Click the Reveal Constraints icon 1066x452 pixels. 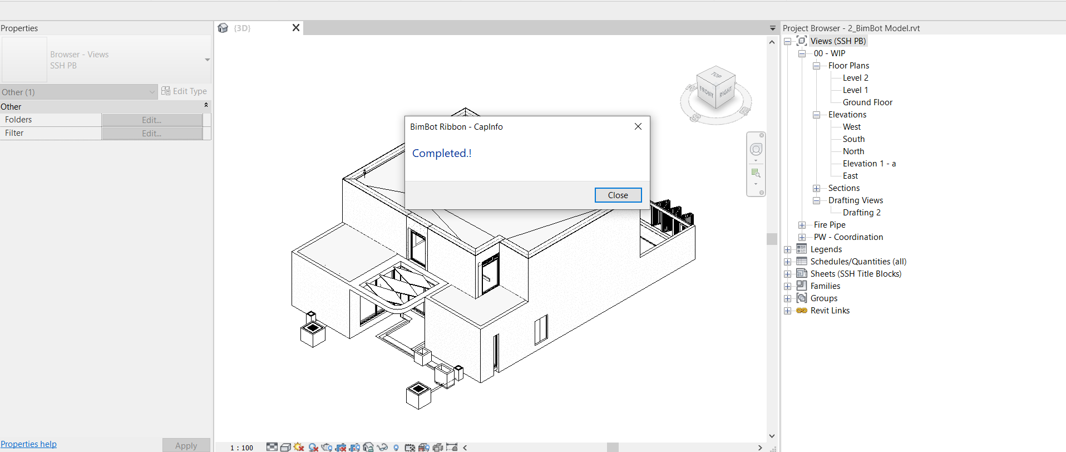(452, 447)
